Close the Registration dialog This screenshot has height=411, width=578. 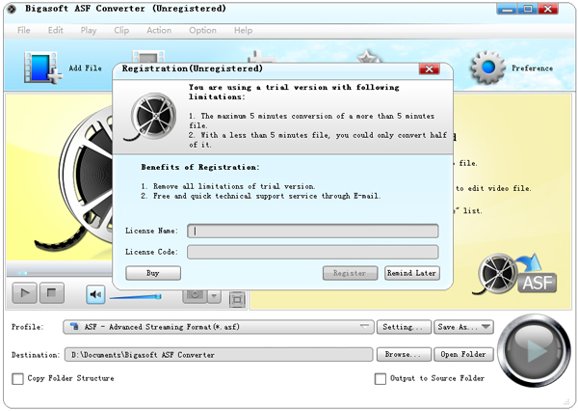[x=429, y=68]
